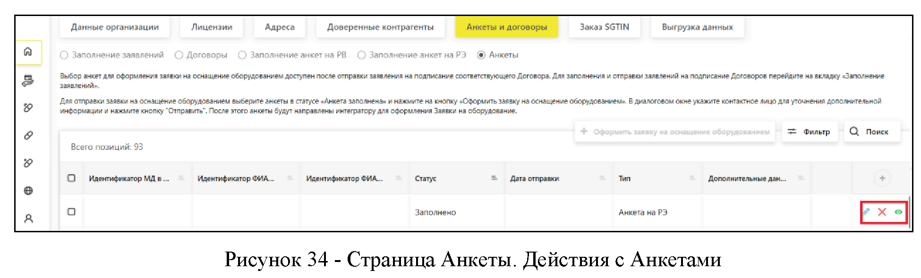Open the Статус column menu
Image resolution: width=921 pixels, height=278 pixels.
[x=494, y=178]
